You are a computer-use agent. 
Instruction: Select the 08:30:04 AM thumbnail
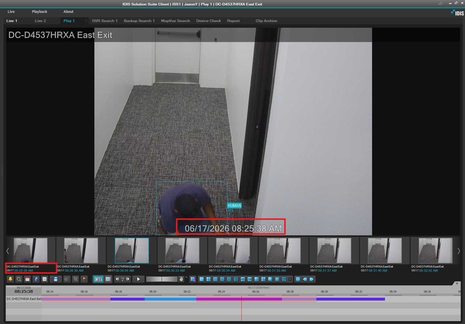(x=132, y=251)
